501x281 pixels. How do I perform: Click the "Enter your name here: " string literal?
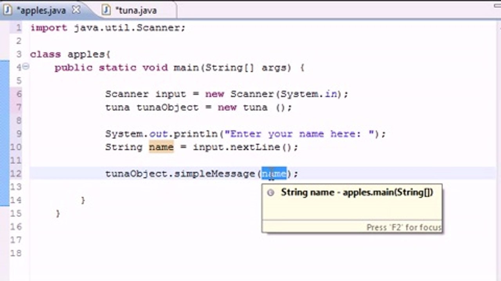299,134
